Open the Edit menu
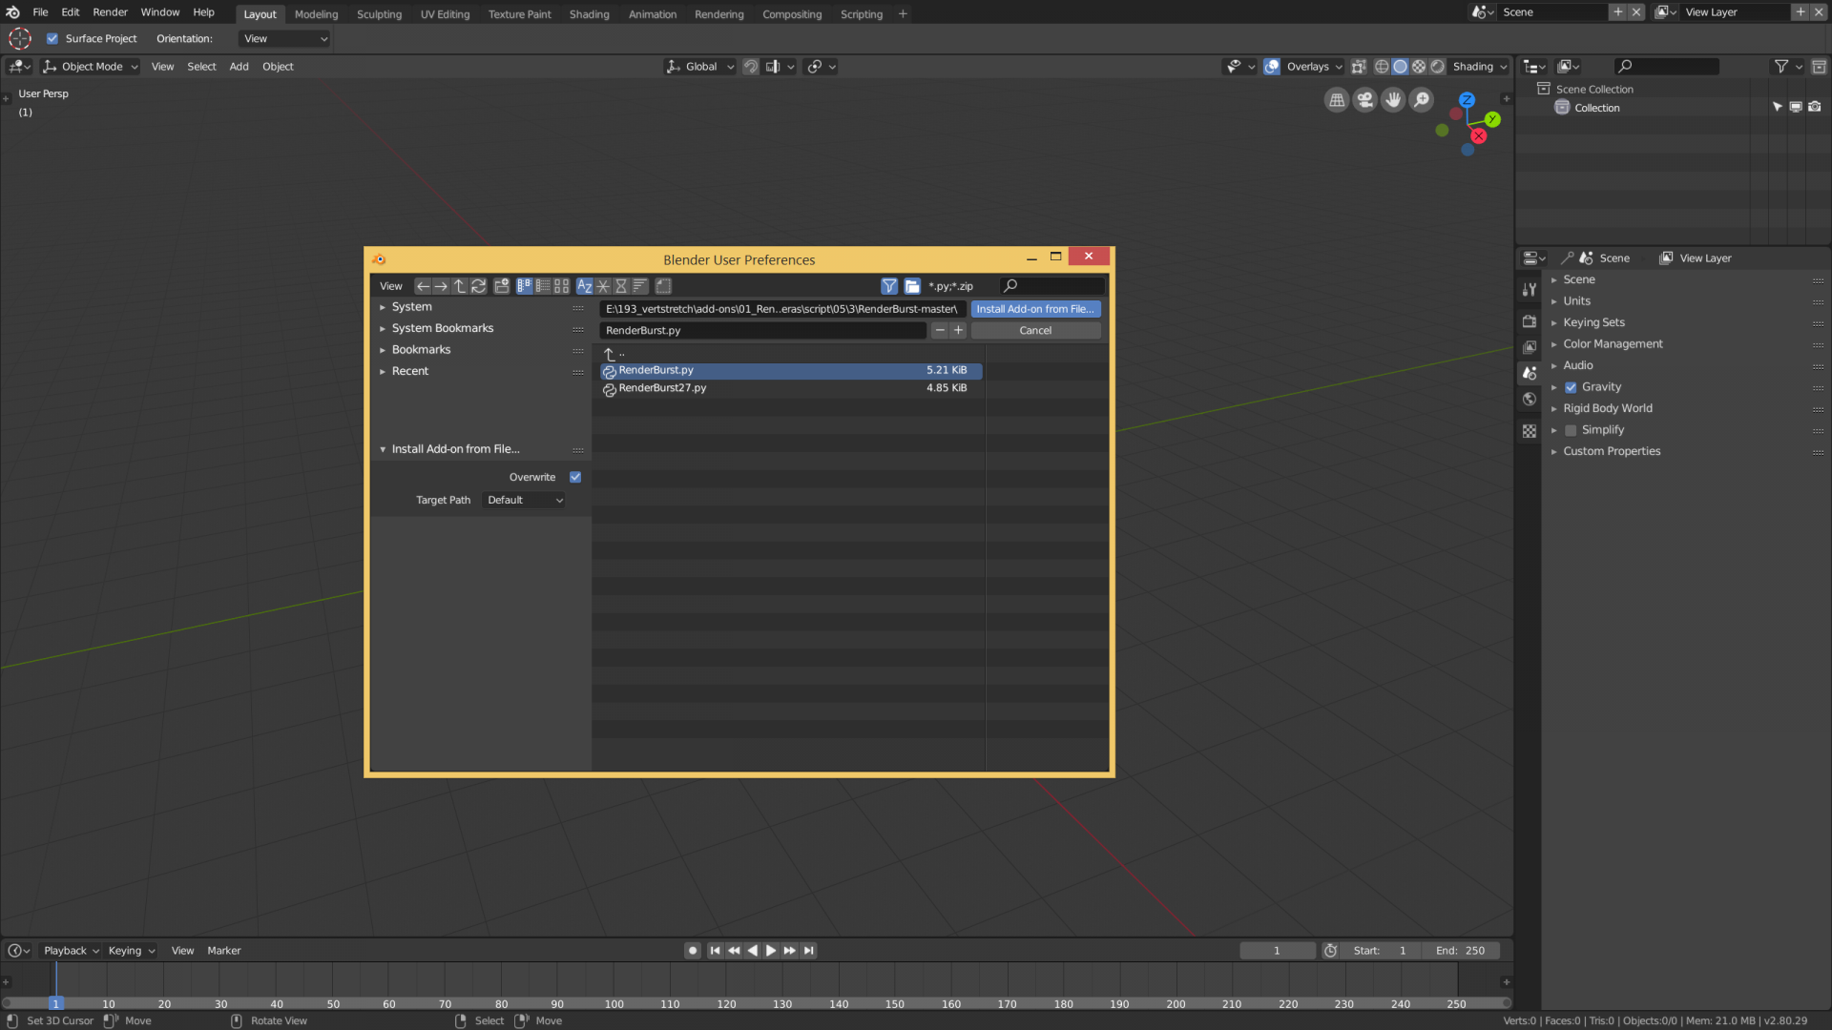The height and width of the screenshot is (1030, 1832). pos(71,12)
